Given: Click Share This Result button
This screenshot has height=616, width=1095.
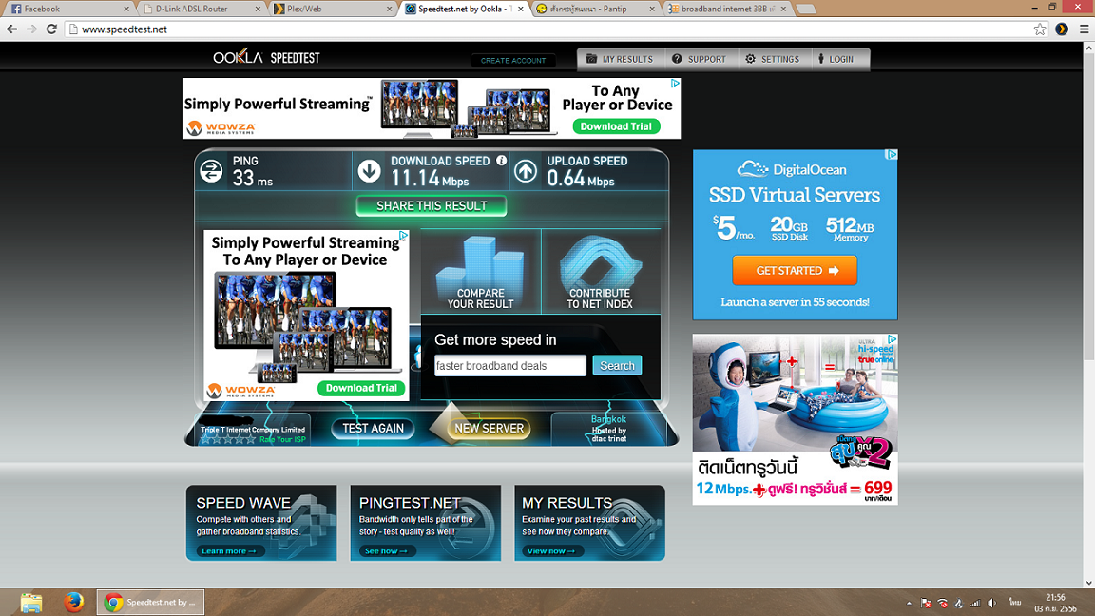Looking at the screenshot, I should [432, 206].
